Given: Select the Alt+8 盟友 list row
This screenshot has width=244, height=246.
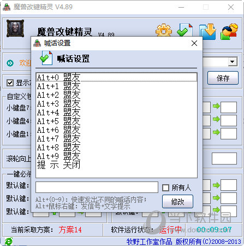Looking at the screenshot, I should click(x=116, y=147).
